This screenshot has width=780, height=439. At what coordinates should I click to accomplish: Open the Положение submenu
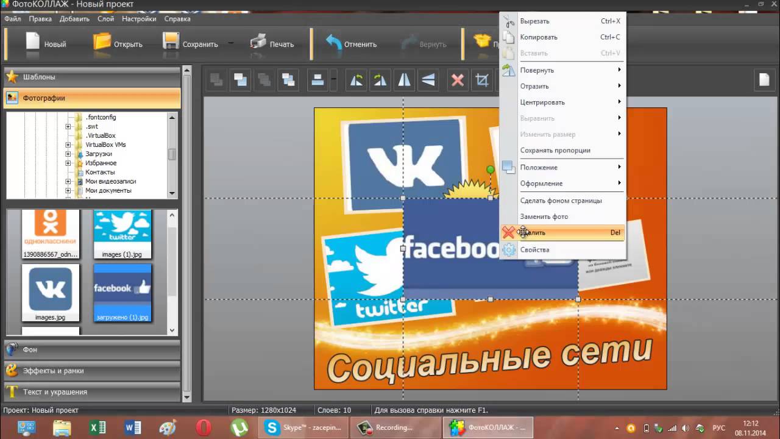pyautogui.click(x=562, y=167)
